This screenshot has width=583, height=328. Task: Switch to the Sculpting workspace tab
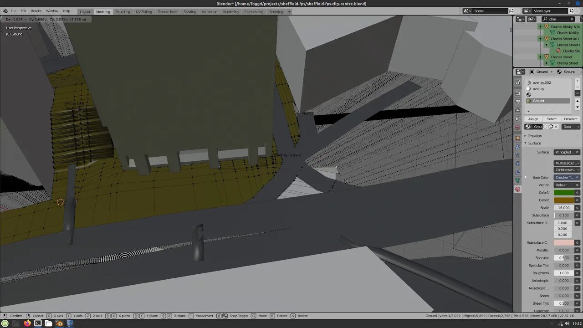[x=123, y=11]
